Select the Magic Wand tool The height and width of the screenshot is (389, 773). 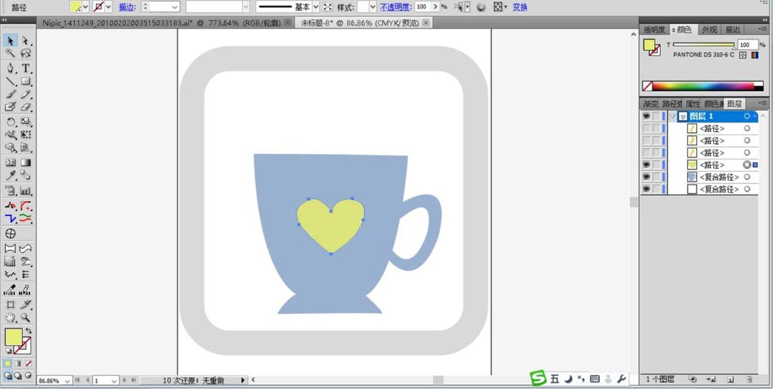pyautogui.click(x=10, y=53)
